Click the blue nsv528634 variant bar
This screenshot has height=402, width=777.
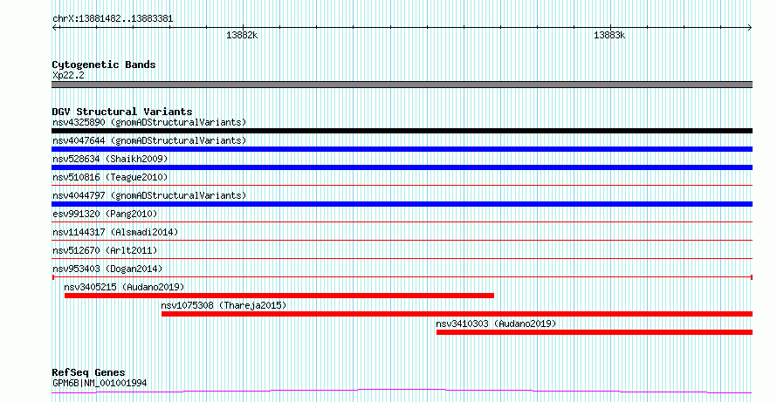pyautogui.click(x=402, y=167)
